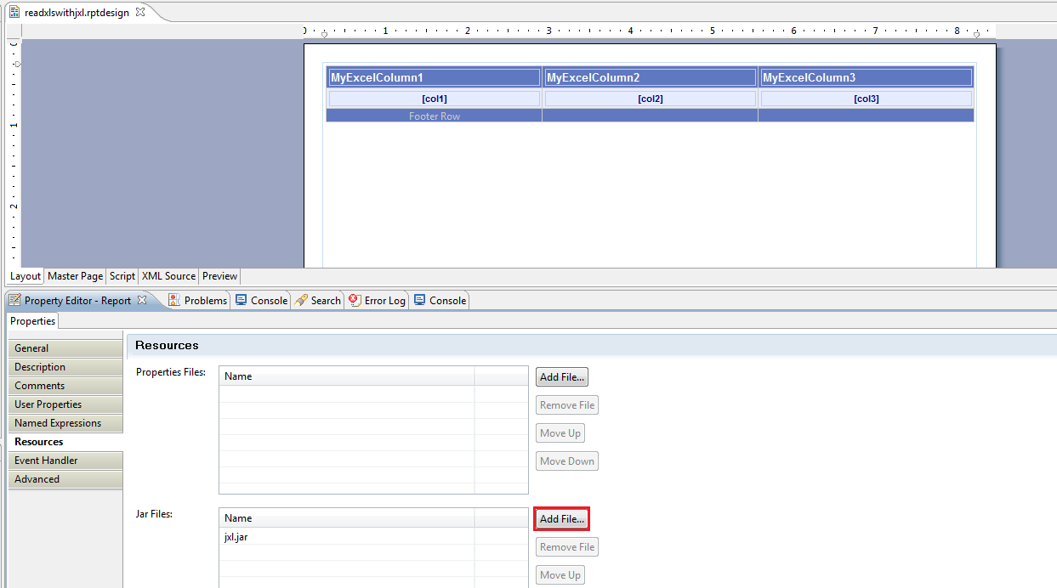Image resolution: width=1057 pixels, height=588 pixels.
Task: Select the Properties sub-tab
Action: 32,321
